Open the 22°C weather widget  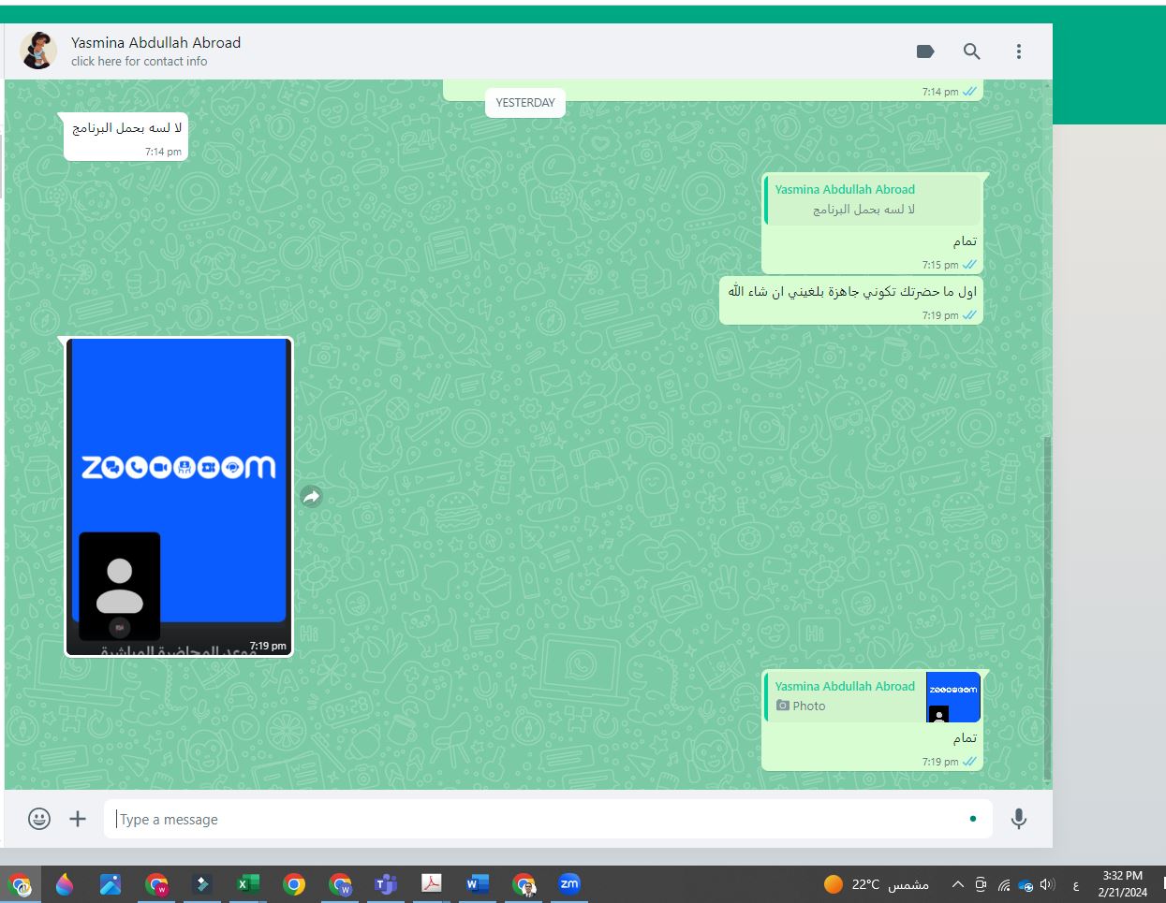pyautogui.click(x=876, y=884)
